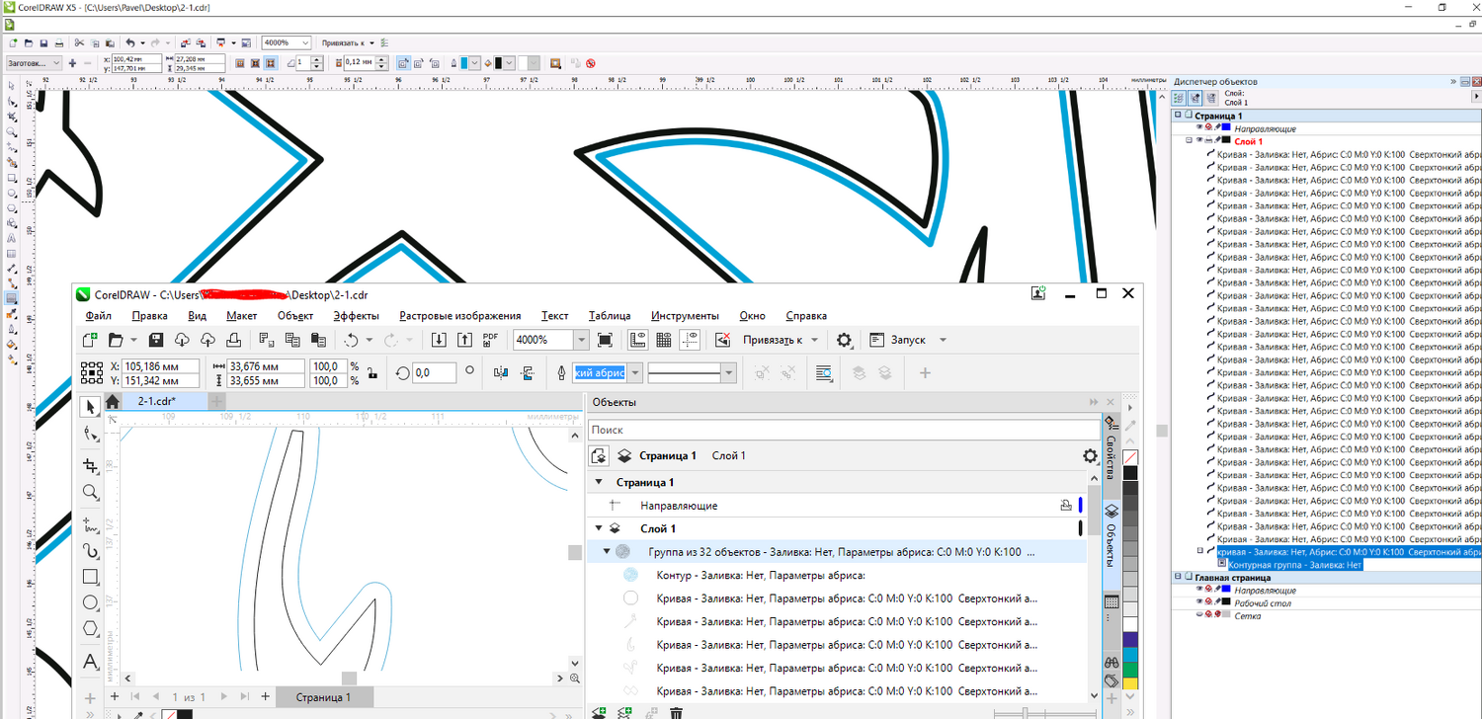The width and height of the screenshot is (1482, 719).
Task: Open the 4000% zoom level dropdown
Action: (580, 340)
